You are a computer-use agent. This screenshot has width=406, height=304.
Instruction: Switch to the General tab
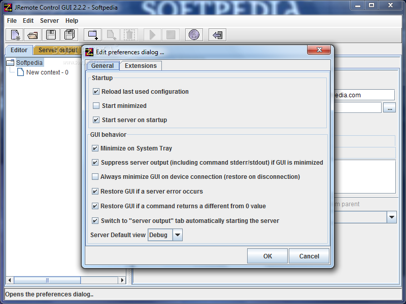click(x=103, y=66)
